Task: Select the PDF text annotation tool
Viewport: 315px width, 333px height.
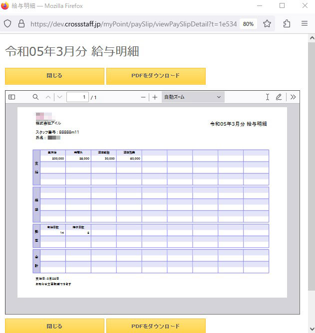Action: 268,97
